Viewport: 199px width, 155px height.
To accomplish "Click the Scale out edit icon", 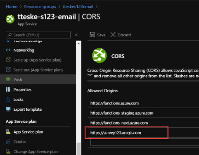I will tap(8, 69).
